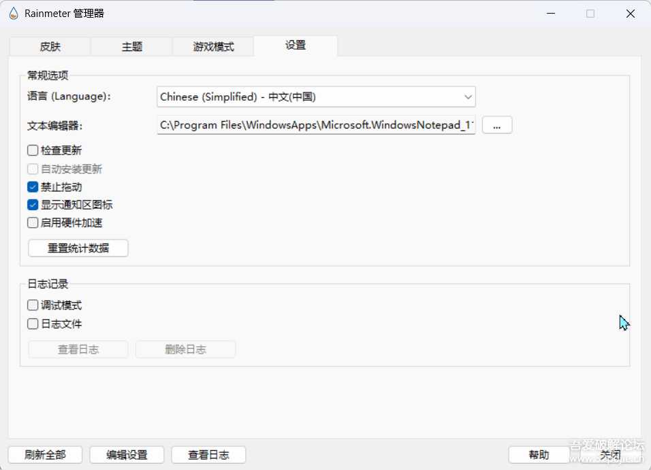The image size is (651, 470).
Task: Click the bottom 查看日志 button
Action: tap(208, 454)
